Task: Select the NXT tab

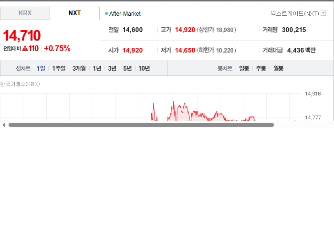Action: (x=74, y=13)
